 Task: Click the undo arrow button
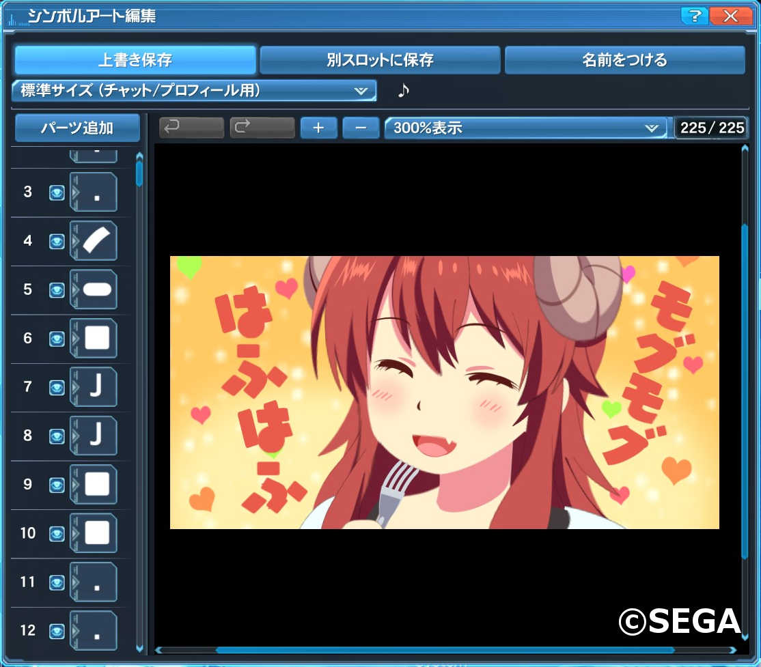coord(192,128)
